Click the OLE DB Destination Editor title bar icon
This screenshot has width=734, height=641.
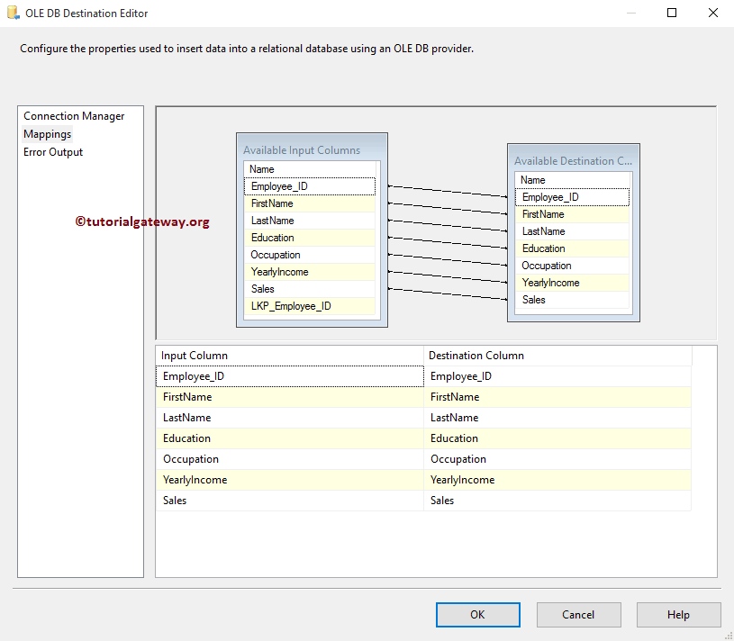(x=14, y=13)
